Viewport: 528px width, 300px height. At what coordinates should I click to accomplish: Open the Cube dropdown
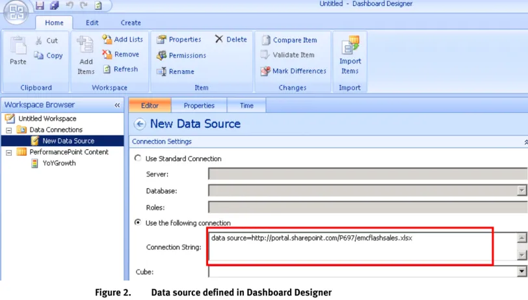[521, 271]
